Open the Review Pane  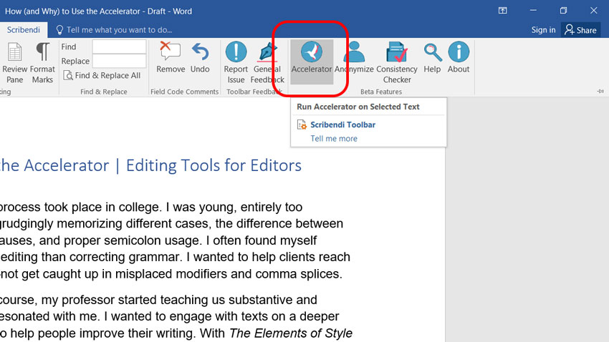pos(15,63)
